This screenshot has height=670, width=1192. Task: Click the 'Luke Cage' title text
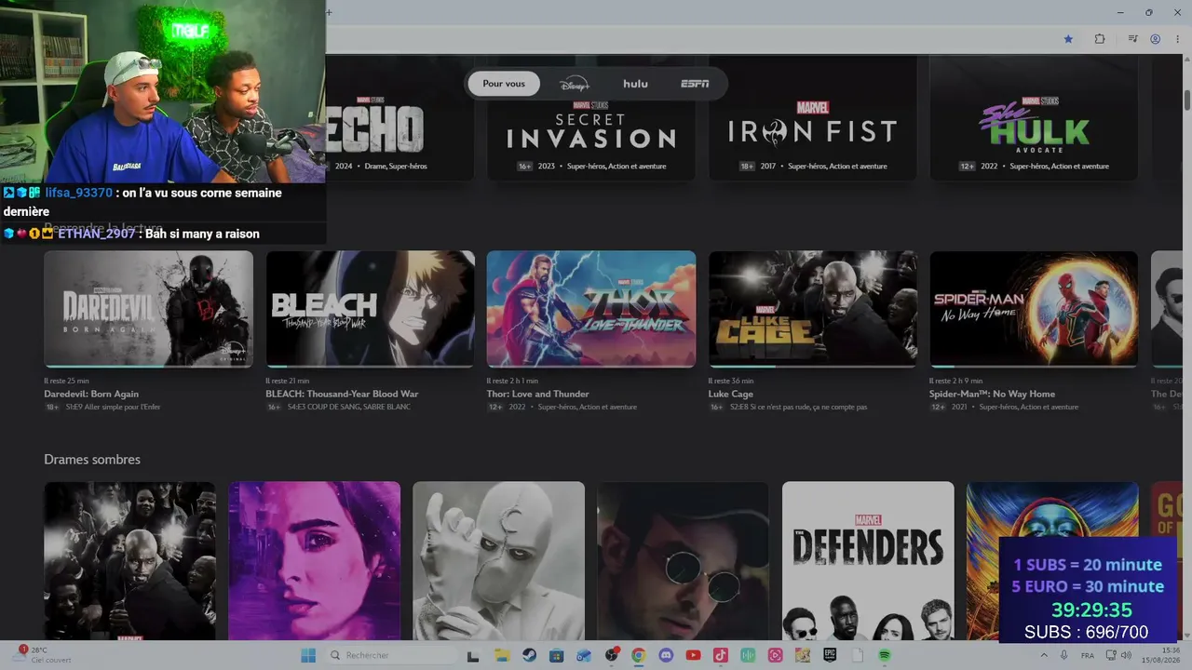731,394
